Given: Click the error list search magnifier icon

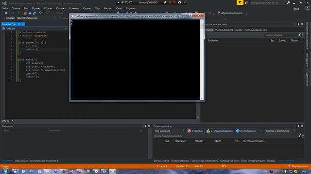Looking at the screenshot, I should (300, 136).
